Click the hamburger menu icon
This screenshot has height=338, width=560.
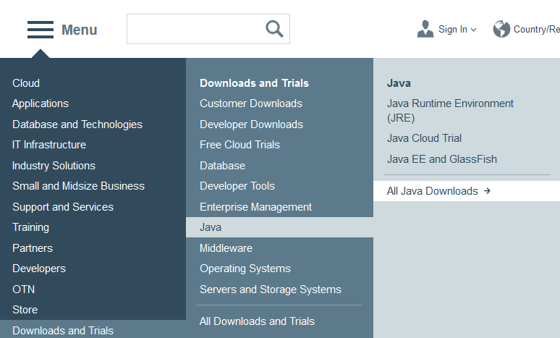point(41,30)
